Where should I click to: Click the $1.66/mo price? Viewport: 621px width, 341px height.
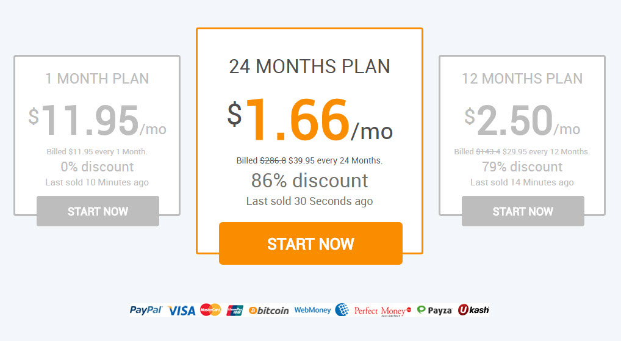coord(310,120)
